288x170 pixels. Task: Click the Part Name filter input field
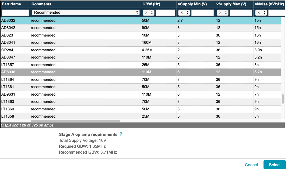point(15,13)
